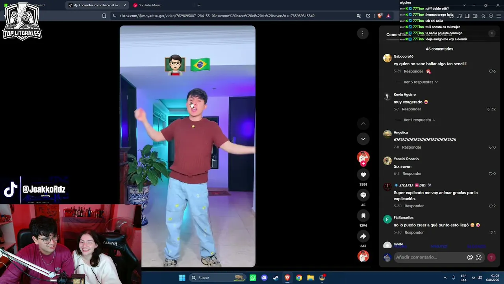Open Yaneisi Rosario's profile avatar
504x284 pixels.
point(387,161)
